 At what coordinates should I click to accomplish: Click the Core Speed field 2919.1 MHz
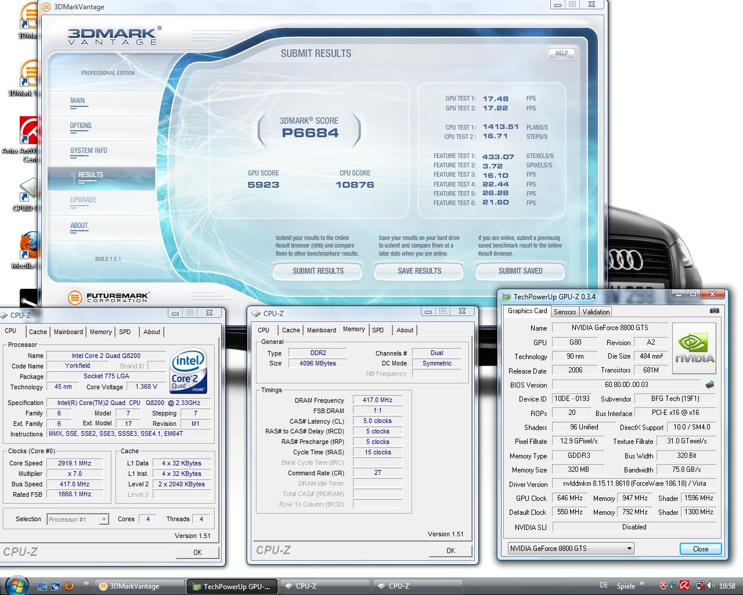tap(74, 463)
